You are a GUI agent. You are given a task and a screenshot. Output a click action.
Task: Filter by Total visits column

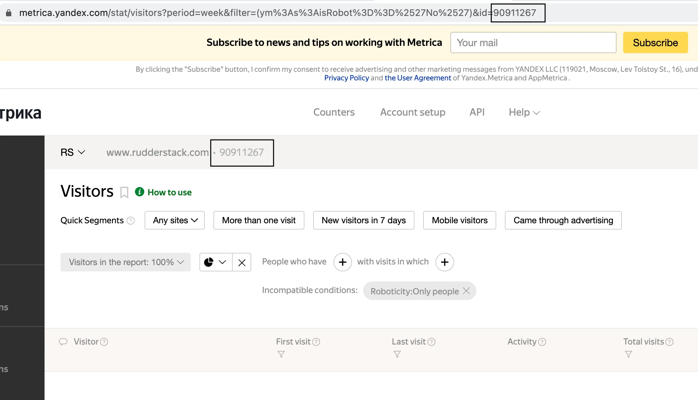628,354
